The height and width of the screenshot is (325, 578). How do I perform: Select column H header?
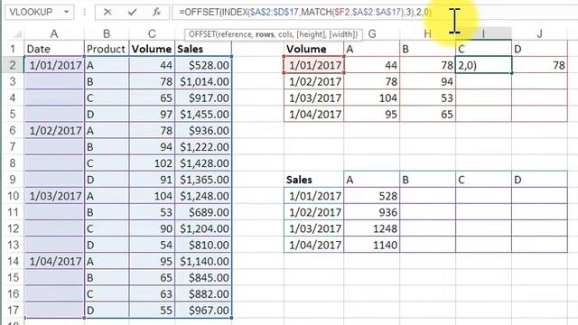(427, 34)
